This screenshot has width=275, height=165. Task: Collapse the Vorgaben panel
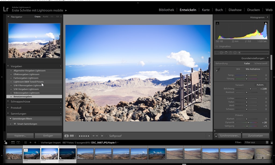pos(8,66)
